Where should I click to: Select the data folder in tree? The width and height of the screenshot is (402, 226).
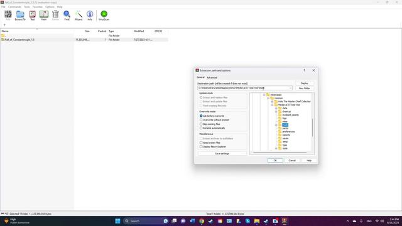click(285, 108)
